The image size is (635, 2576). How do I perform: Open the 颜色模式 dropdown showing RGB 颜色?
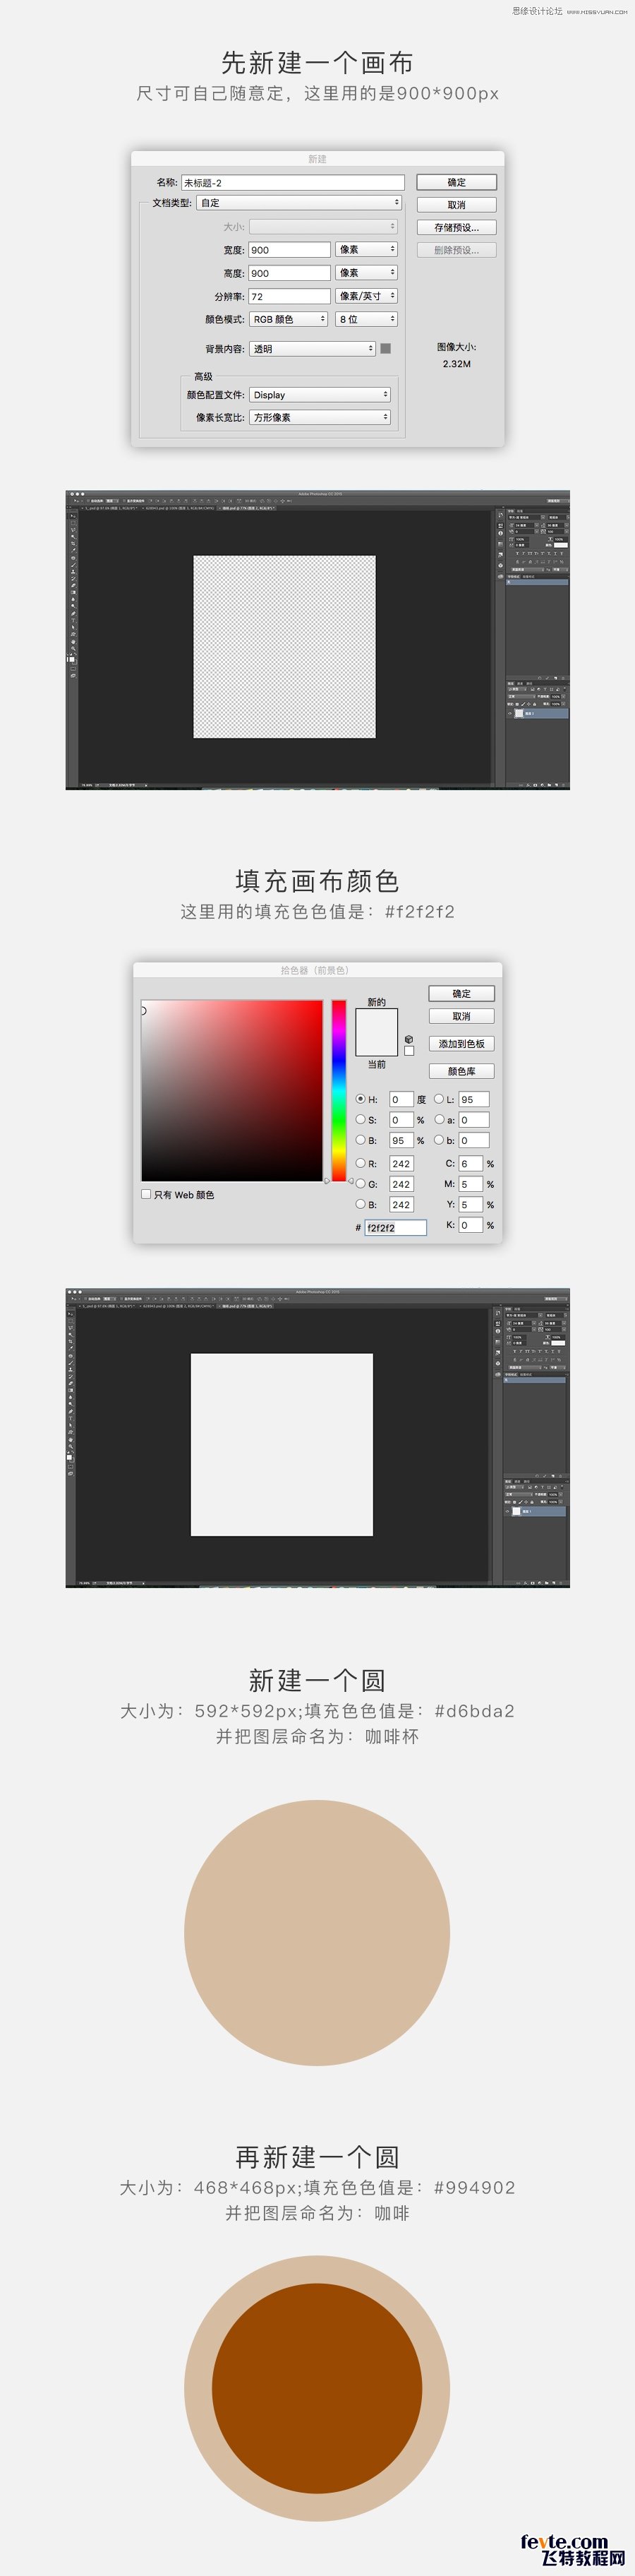[x=289, y=319]
